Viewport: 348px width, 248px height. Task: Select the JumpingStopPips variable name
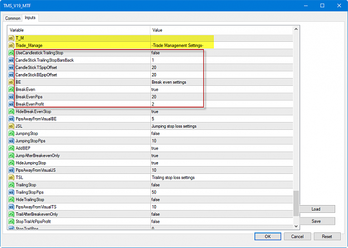click(x=31, y=141)
